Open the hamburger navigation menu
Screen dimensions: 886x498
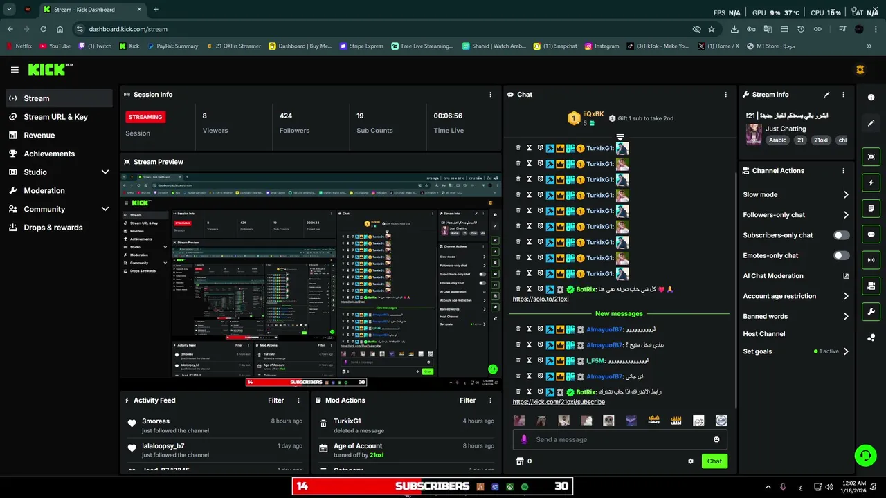(x=15, y=69)
